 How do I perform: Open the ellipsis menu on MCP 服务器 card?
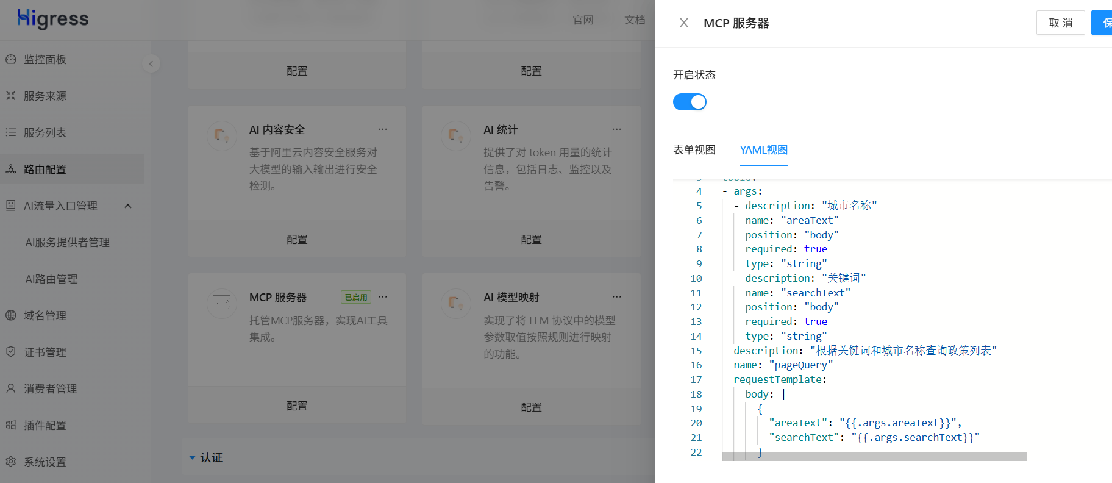coord(383,297)
